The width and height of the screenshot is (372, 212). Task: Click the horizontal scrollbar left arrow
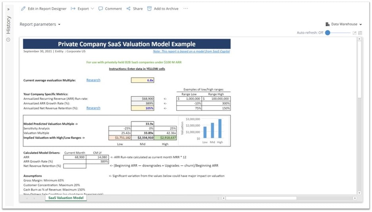pyautogui.click(x=224, y=198)
